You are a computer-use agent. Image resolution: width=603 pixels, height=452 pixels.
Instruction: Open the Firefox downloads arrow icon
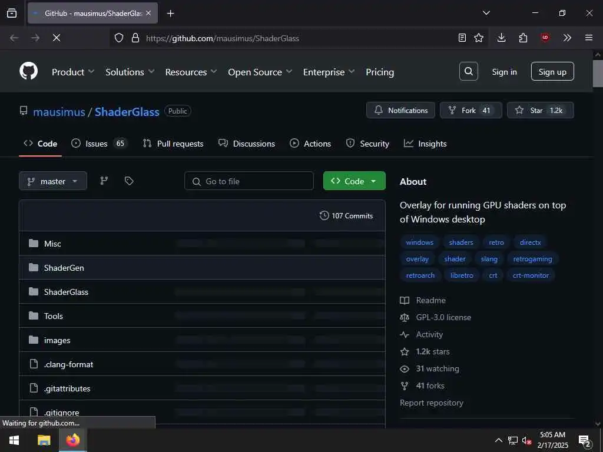click(501, 38)
